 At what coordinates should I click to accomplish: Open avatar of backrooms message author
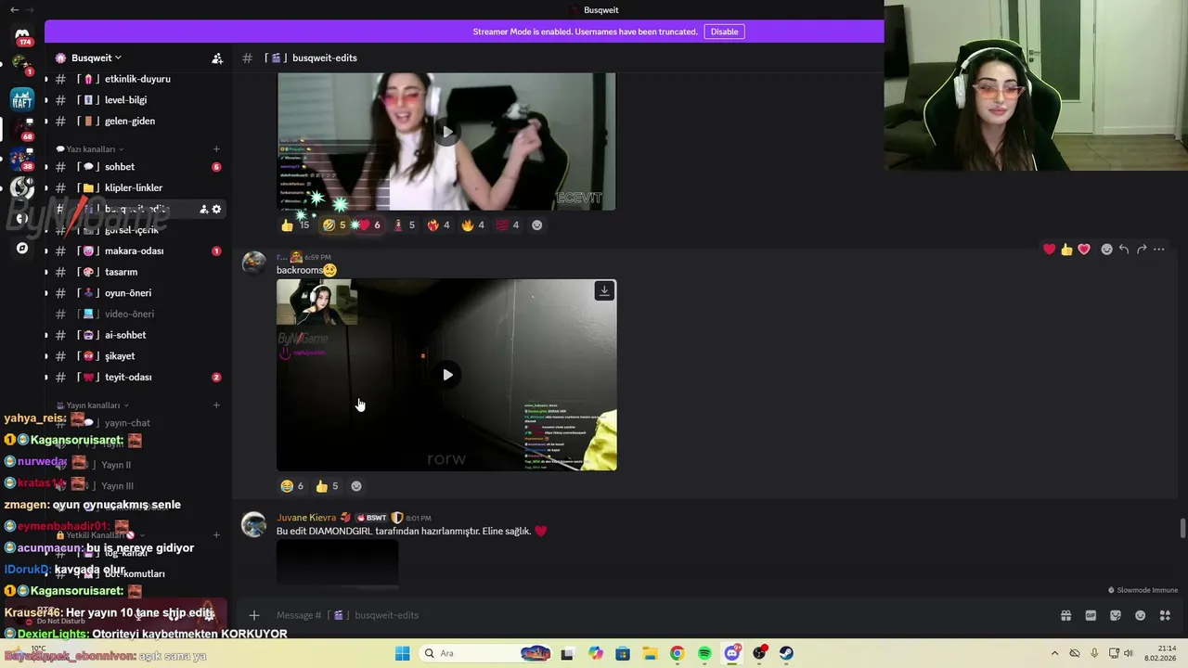pyautogui.click(x=253, y=263)
